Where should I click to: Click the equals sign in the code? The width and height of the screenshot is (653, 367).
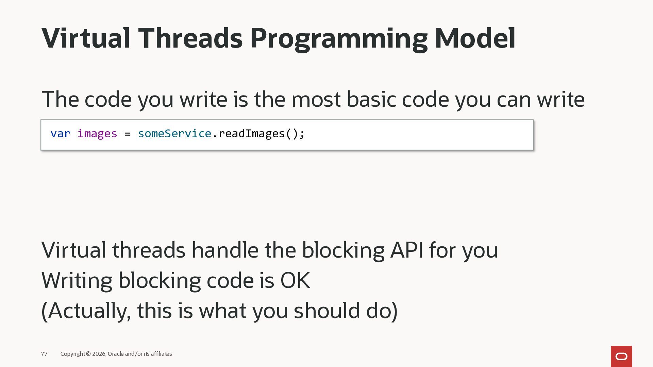coord(127,134)
